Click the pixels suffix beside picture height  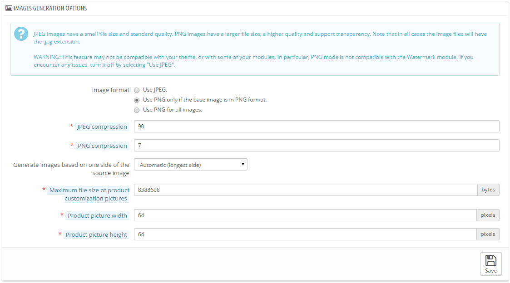pos(488,234)
